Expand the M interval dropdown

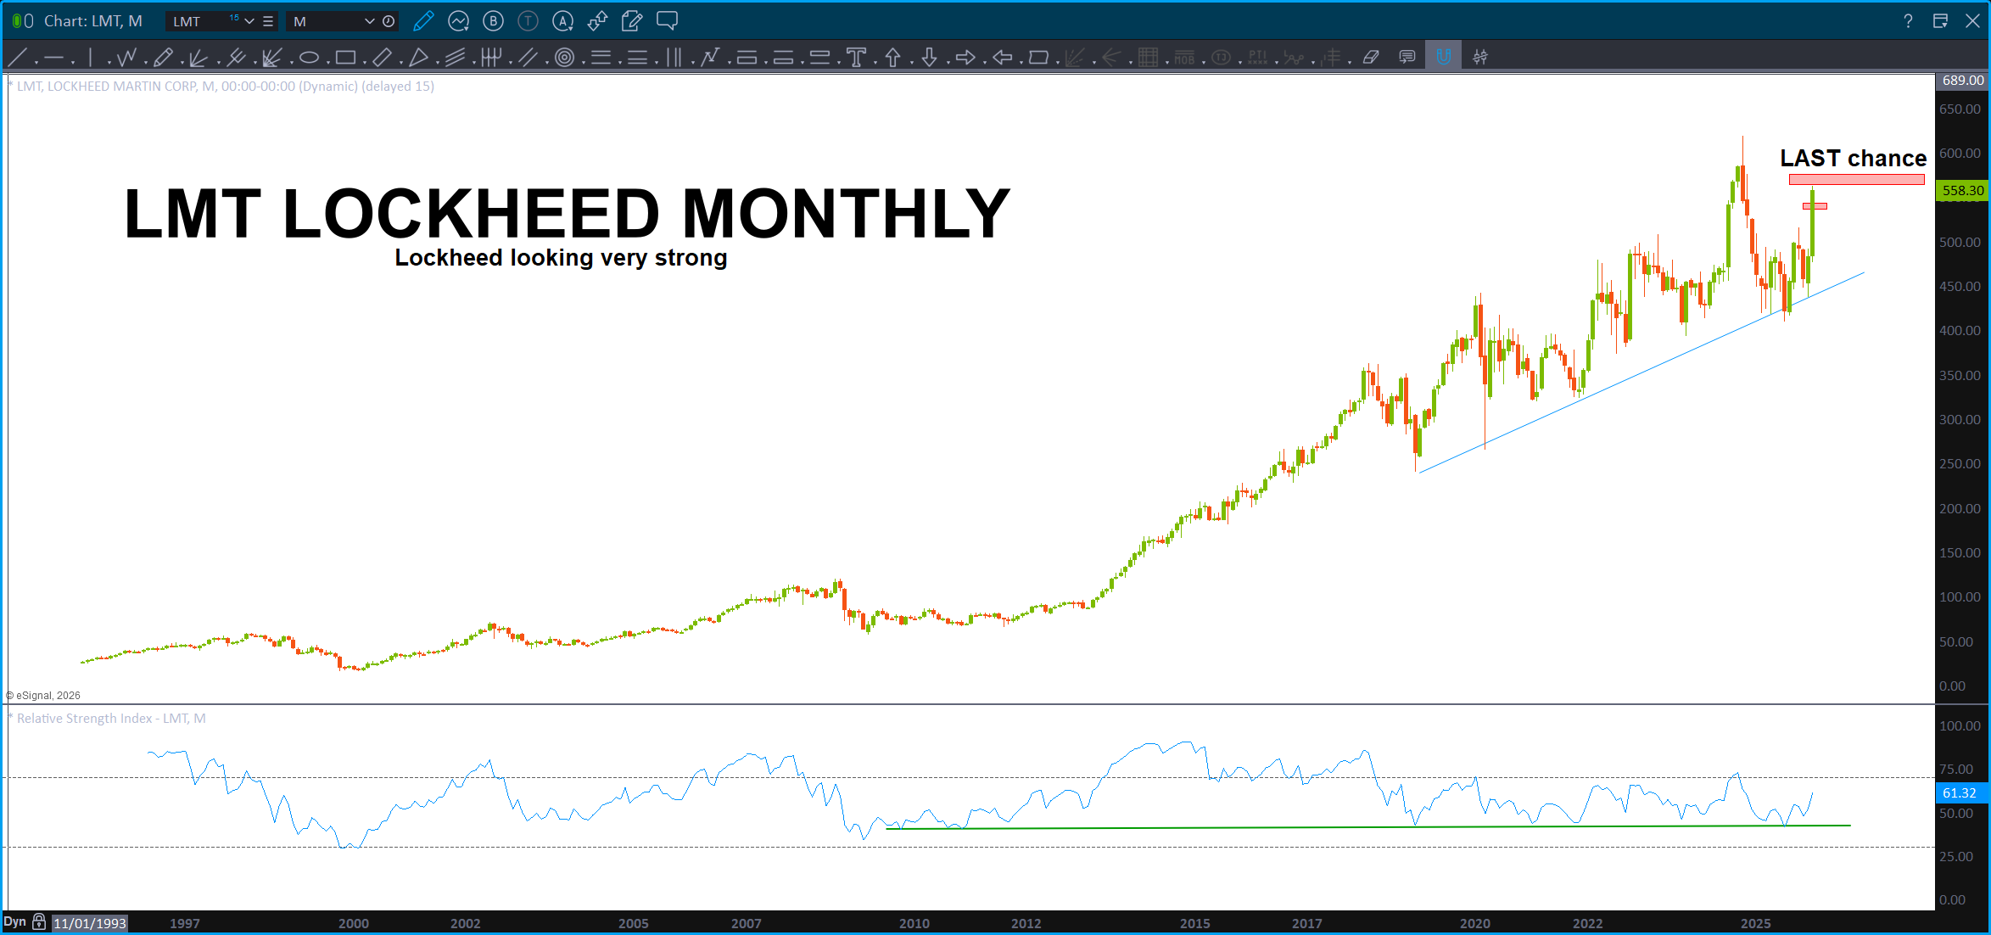click(x=369, y=21)
